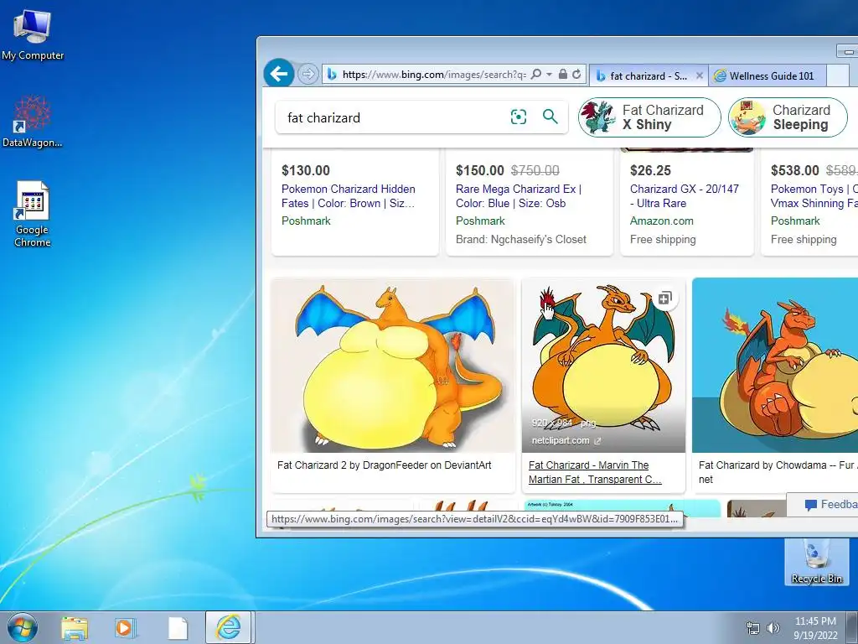Click the $26.25 price text
Image resolution: width=858 pixels, height=644 pixels.
click(x=650, y=170)
